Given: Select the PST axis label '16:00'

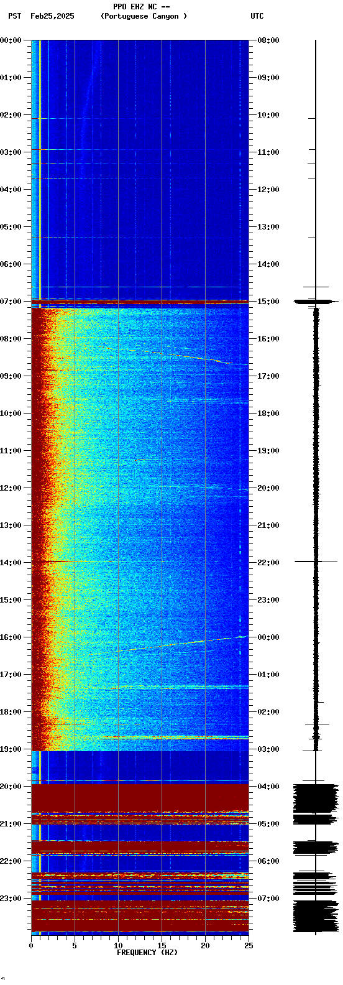Looking at the screenshot, I should coord(11,637).
